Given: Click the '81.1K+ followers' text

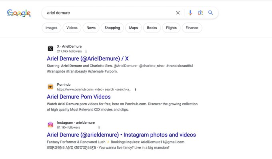Looking at the screenshot, I should coord(68,127).
